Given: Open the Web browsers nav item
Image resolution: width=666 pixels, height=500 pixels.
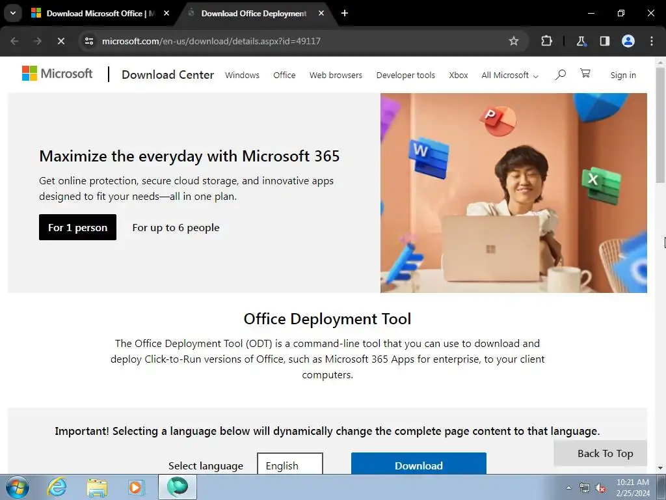Looking at the screenshot, I should 336,76.
